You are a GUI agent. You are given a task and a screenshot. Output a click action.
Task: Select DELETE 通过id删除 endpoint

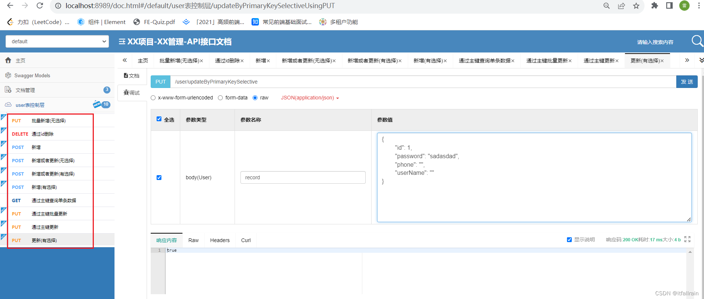tap(57, 134)
